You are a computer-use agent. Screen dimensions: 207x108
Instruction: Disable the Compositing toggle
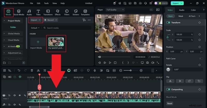click(168, 89)
